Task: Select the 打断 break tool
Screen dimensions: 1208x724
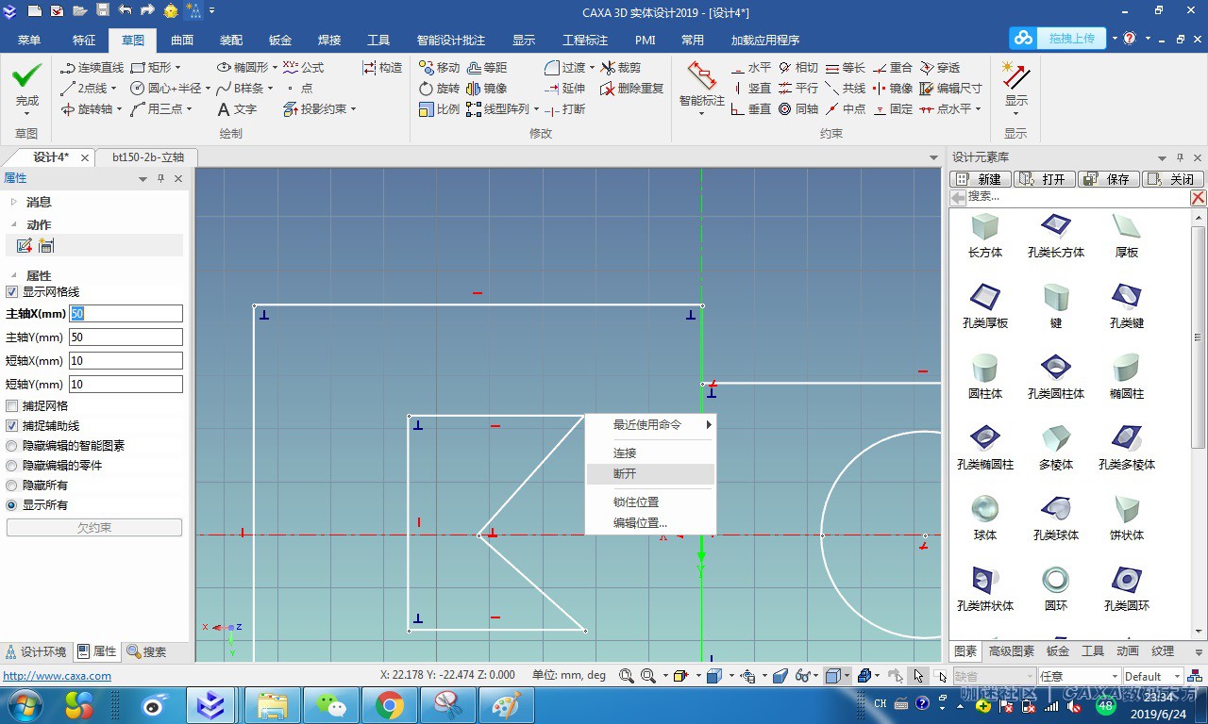Action: (565, 109)
